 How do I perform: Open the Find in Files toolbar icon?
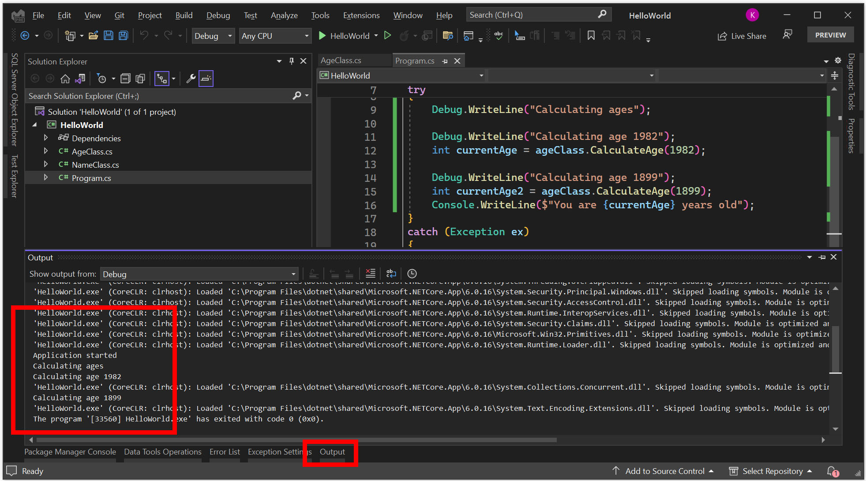coord(448,36)
